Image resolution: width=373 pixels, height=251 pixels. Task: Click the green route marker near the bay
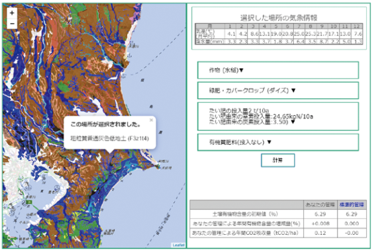[x=29, y=202]
